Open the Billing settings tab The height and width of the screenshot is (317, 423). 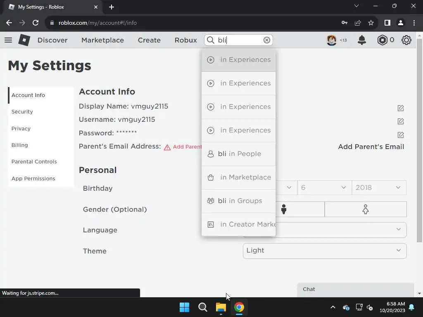[x=41, y=145]
